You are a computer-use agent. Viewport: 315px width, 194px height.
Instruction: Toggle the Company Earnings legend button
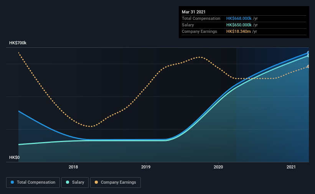coord(115,183)
